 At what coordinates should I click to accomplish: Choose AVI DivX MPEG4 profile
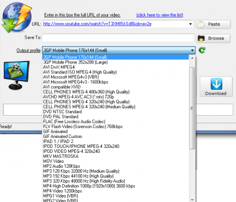(116, 67)
